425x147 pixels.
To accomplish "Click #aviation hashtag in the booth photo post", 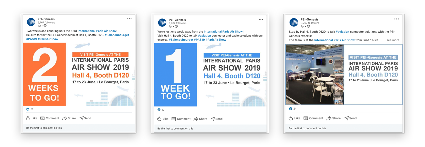I will point(342,32).
